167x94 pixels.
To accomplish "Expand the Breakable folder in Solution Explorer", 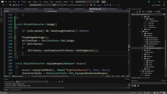I will (x=142, y=33).
